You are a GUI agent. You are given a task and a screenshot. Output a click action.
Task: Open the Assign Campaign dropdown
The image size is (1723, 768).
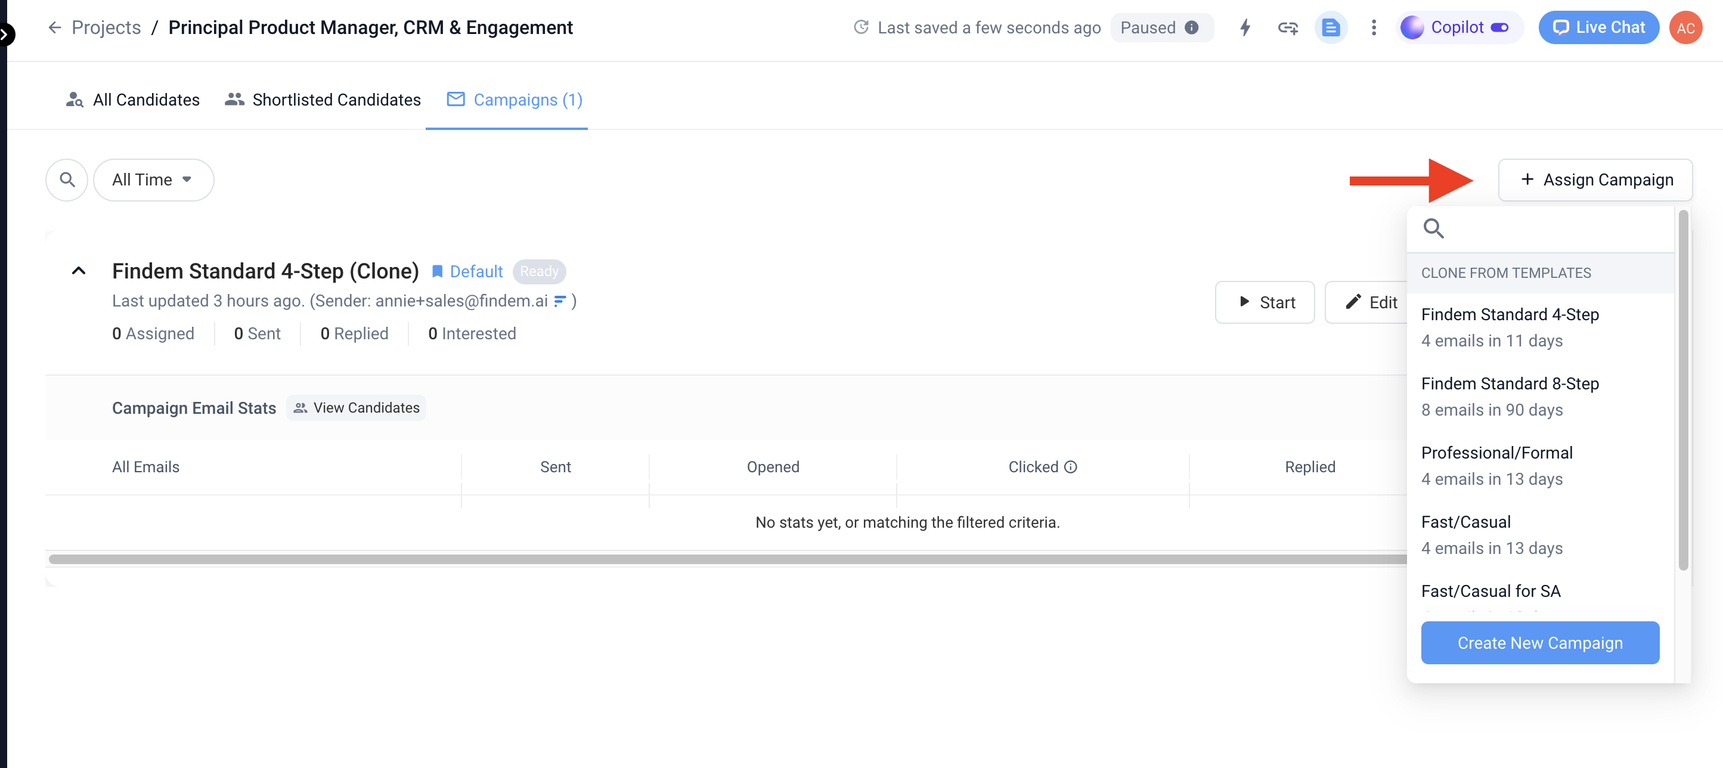[x=1595, y=179]
